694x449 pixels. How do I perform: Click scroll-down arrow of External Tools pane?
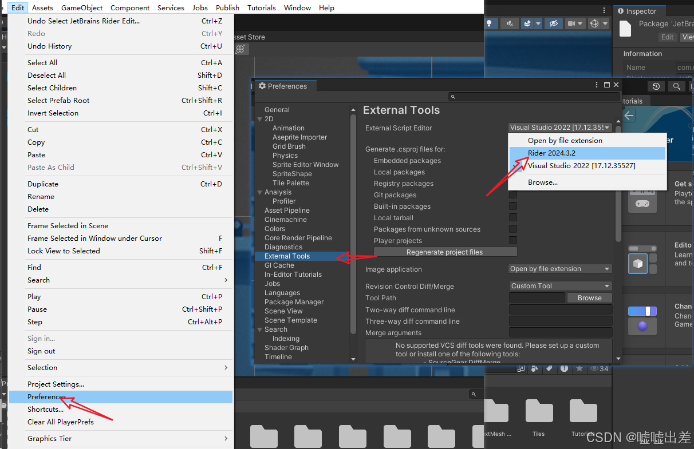pyautogui.click(x=618, y=359)
